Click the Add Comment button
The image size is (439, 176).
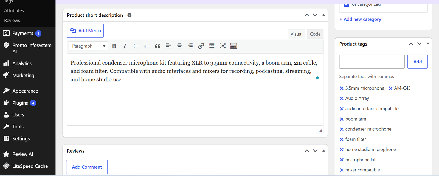pos(87,167)
